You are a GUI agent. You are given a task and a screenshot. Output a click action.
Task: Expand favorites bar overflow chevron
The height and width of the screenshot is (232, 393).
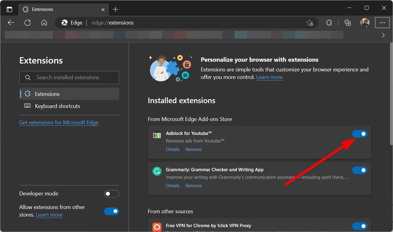pyautogui.click(x=383, y=35)
